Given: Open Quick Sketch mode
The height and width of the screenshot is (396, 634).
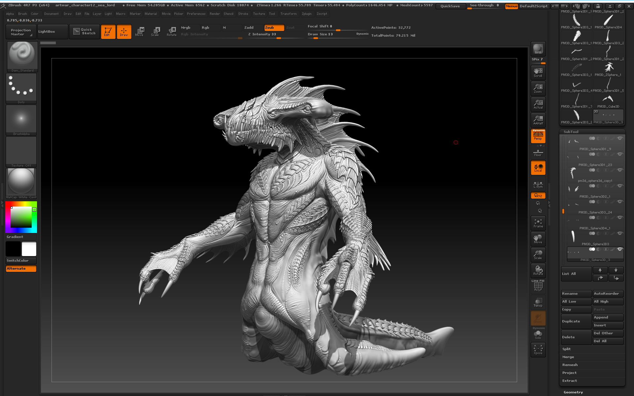Looking at the screenshot, I should tap(85, 32).
